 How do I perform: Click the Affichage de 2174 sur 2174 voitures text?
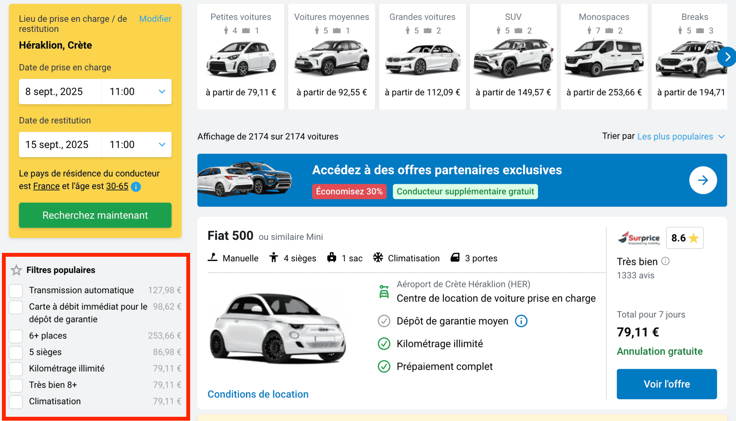[x=268, y=136]
